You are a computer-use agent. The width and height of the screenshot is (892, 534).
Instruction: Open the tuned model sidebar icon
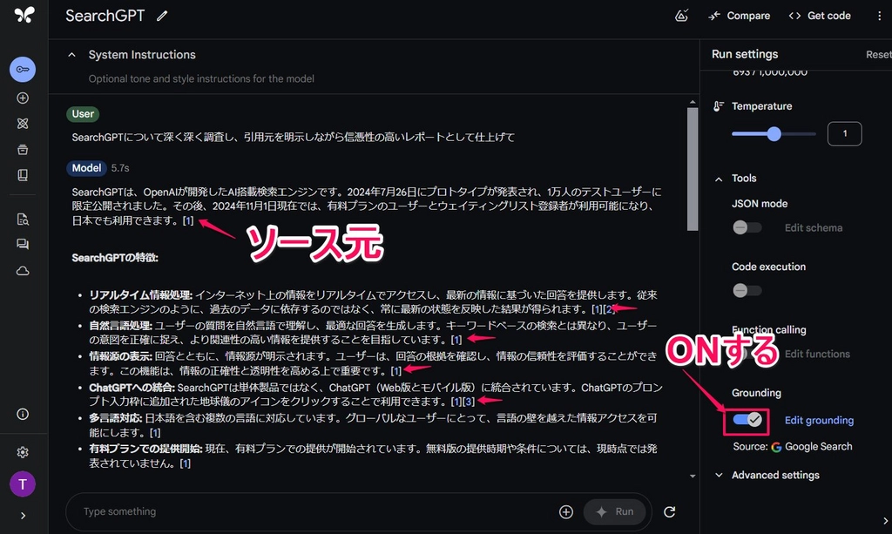(23, 124)
